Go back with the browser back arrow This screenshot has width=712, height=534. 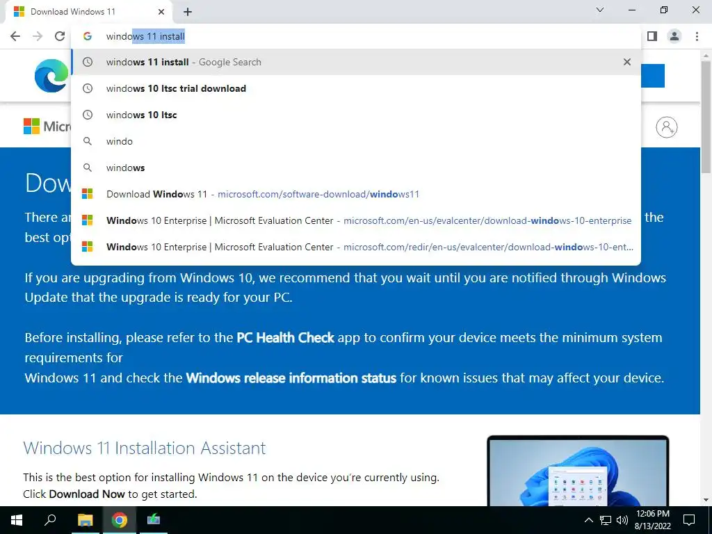(15, 36)
